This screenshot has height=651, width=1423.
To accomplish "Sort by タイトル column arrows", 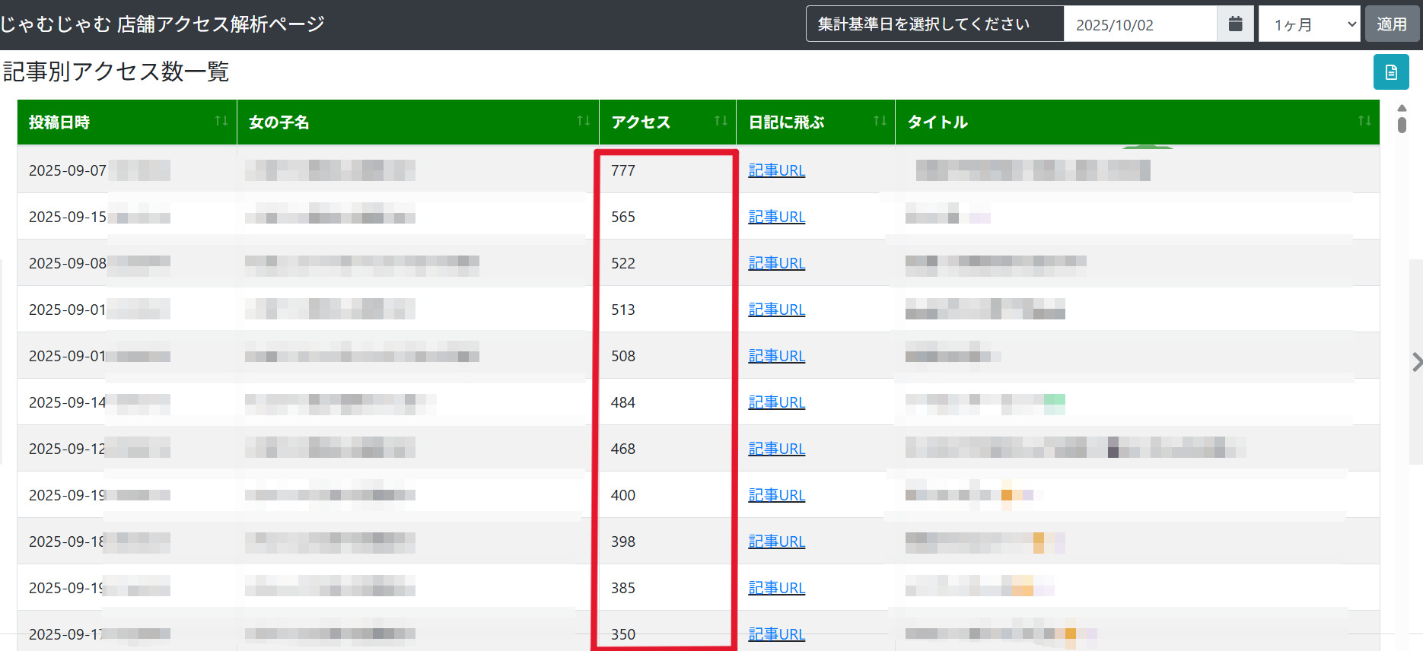I will coord(1364,121).
